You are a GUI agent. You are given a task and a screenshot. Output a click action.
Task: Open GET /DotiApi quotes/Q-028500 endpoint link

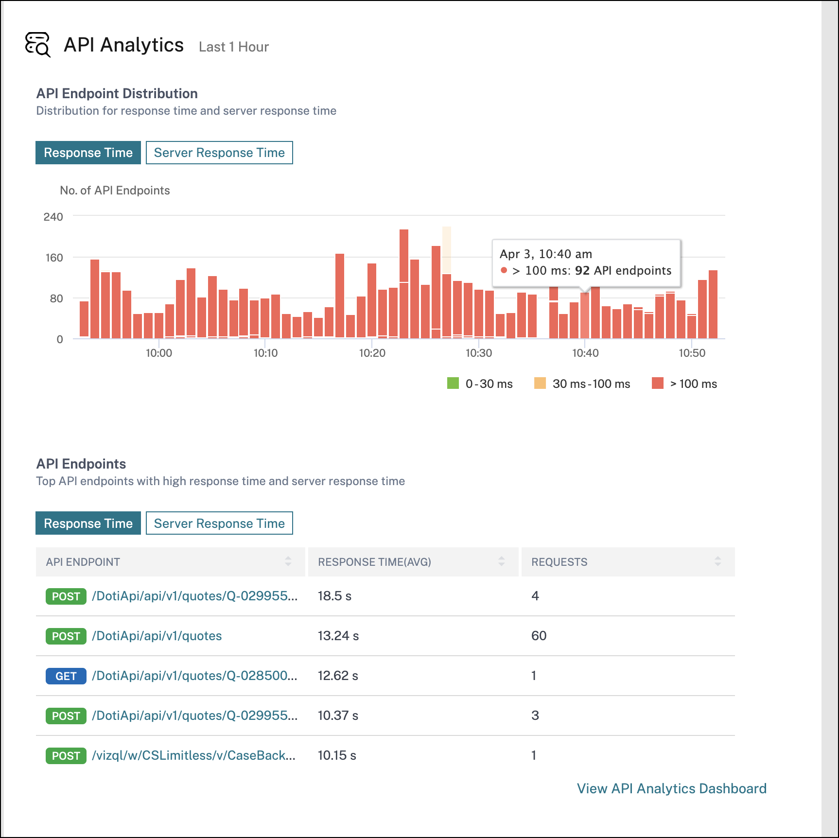pos(194,676)
